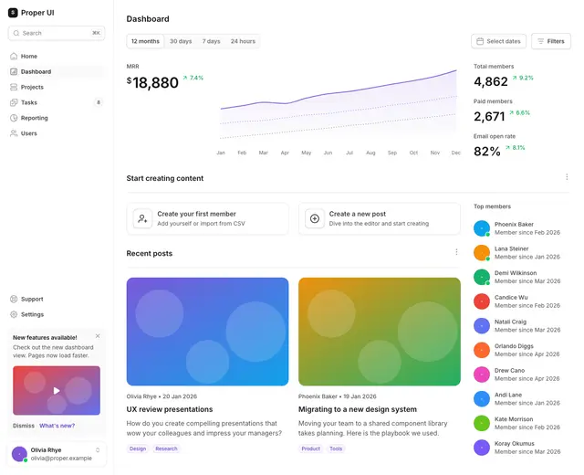
Task: Click Candice Wu's red avatar
Action: 482,301
